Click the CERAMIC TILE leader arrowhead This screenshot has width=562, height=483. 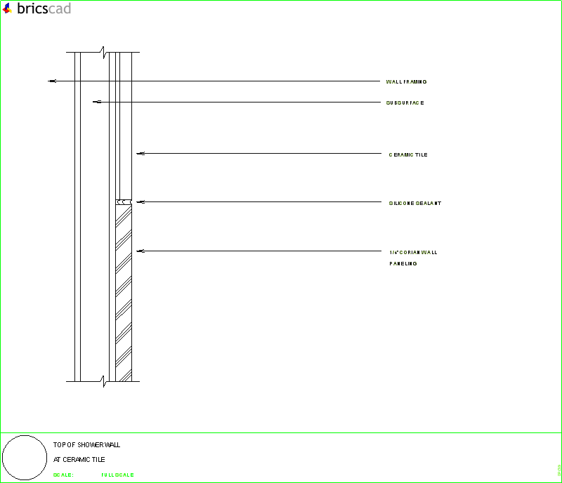[140, 154]
